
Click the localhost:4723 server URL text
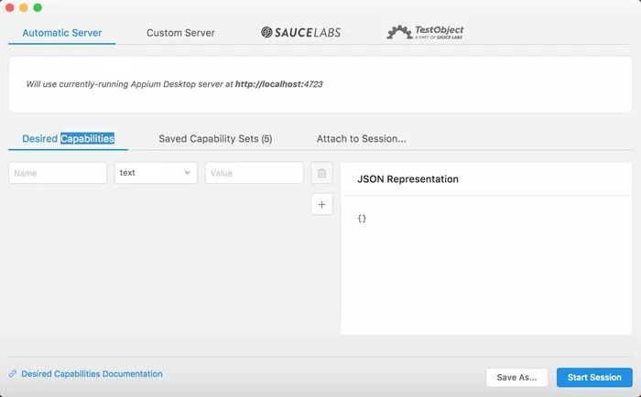point(278,84)
